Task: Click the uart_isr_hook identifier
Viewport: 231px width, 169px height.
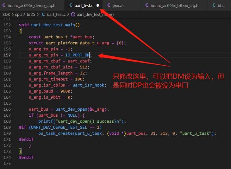Action: 88,85
